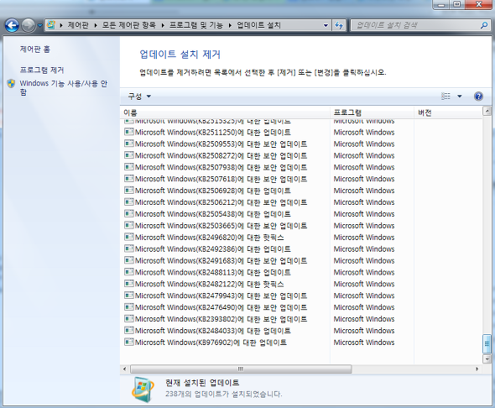Click the horizontal scrollbar right arrow

pyautogui.click(x=477, y=369)
